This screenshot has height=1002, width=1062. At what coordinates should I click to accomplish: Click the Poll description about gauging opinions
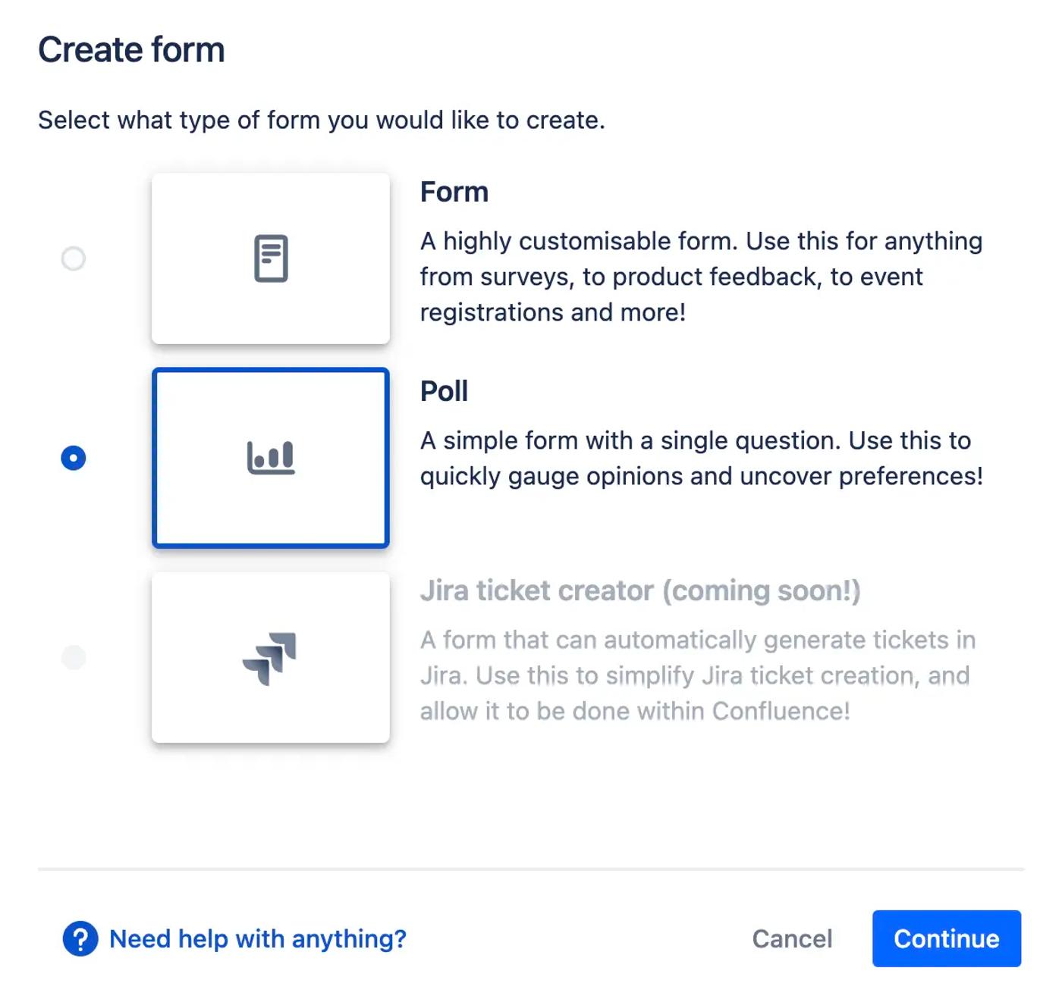point(701,459)
